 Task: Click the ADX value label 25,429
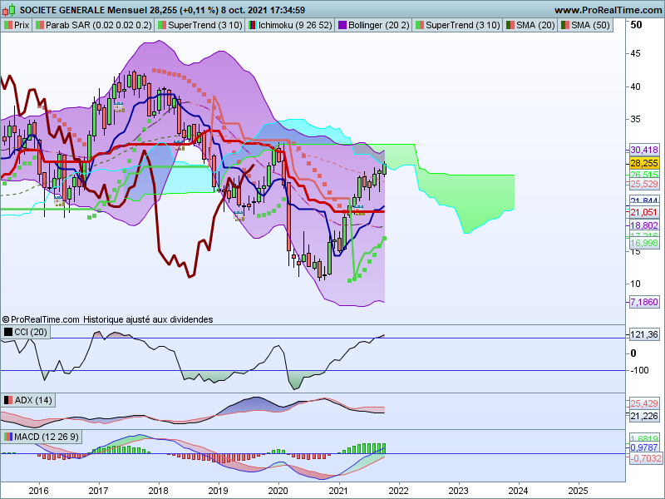tap(643, 403)
